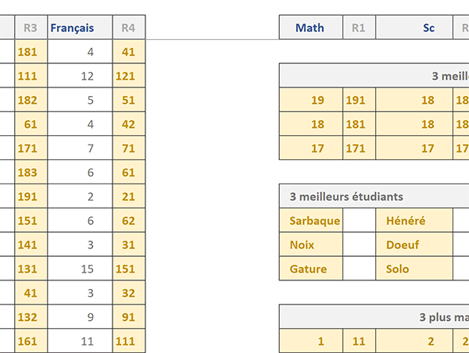Select the cell containing Noix
This screenshot has width=469, height=353.
click(x=311, y=244)
